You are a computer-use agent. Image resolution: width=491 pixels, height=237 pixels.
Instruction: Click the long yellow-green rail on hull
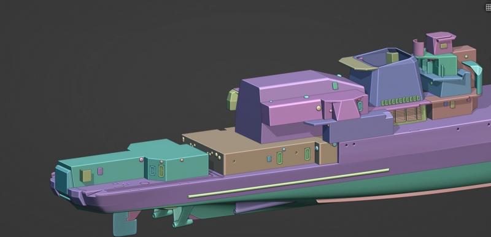(288, 183)
